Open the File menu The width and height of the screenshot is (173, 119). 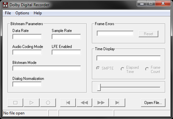click(8, 13)
